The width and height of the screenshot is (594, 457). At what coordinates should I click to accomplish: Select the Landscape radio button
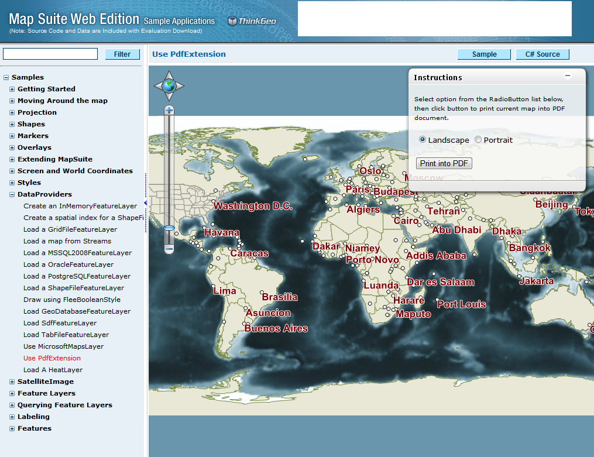[423, 140]
